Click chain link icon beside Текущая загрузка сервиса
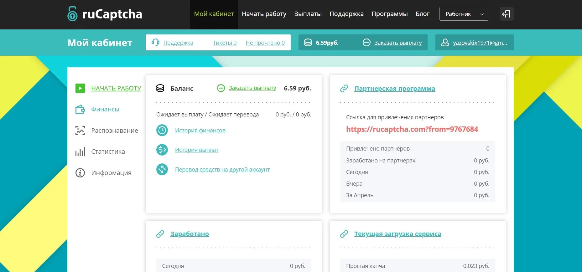The image size is (582, 272). coord(344,234)
